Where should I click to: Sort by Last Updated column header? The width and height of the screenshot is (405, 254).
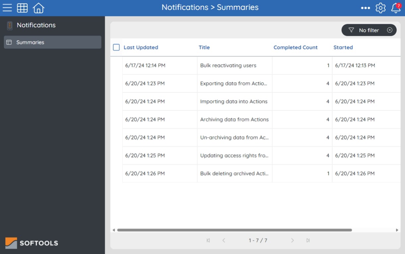click(141, 47)
